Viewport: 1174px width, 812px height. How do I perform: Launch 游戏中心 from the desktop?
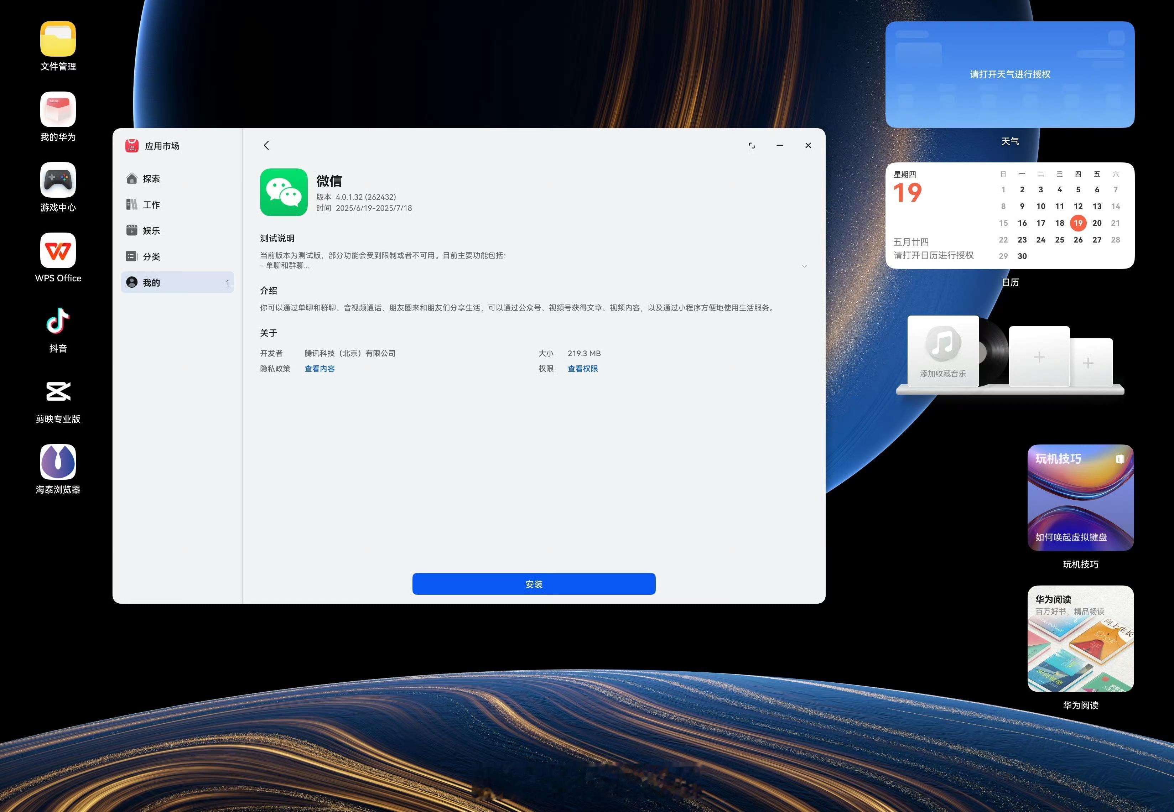58,179
